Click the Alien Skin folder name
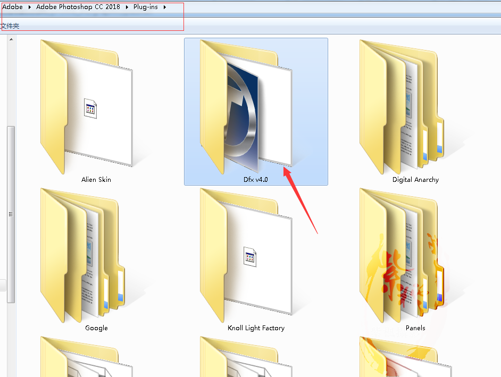The height and width of the screenshot is (377, 501). pyautogui.click(x=96, y=180)
